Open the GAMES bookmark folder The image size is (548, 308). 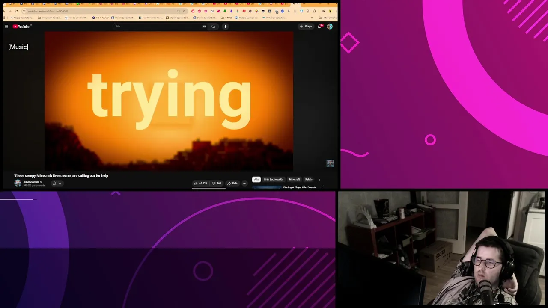pyautogui.click(x=226, y=18)
